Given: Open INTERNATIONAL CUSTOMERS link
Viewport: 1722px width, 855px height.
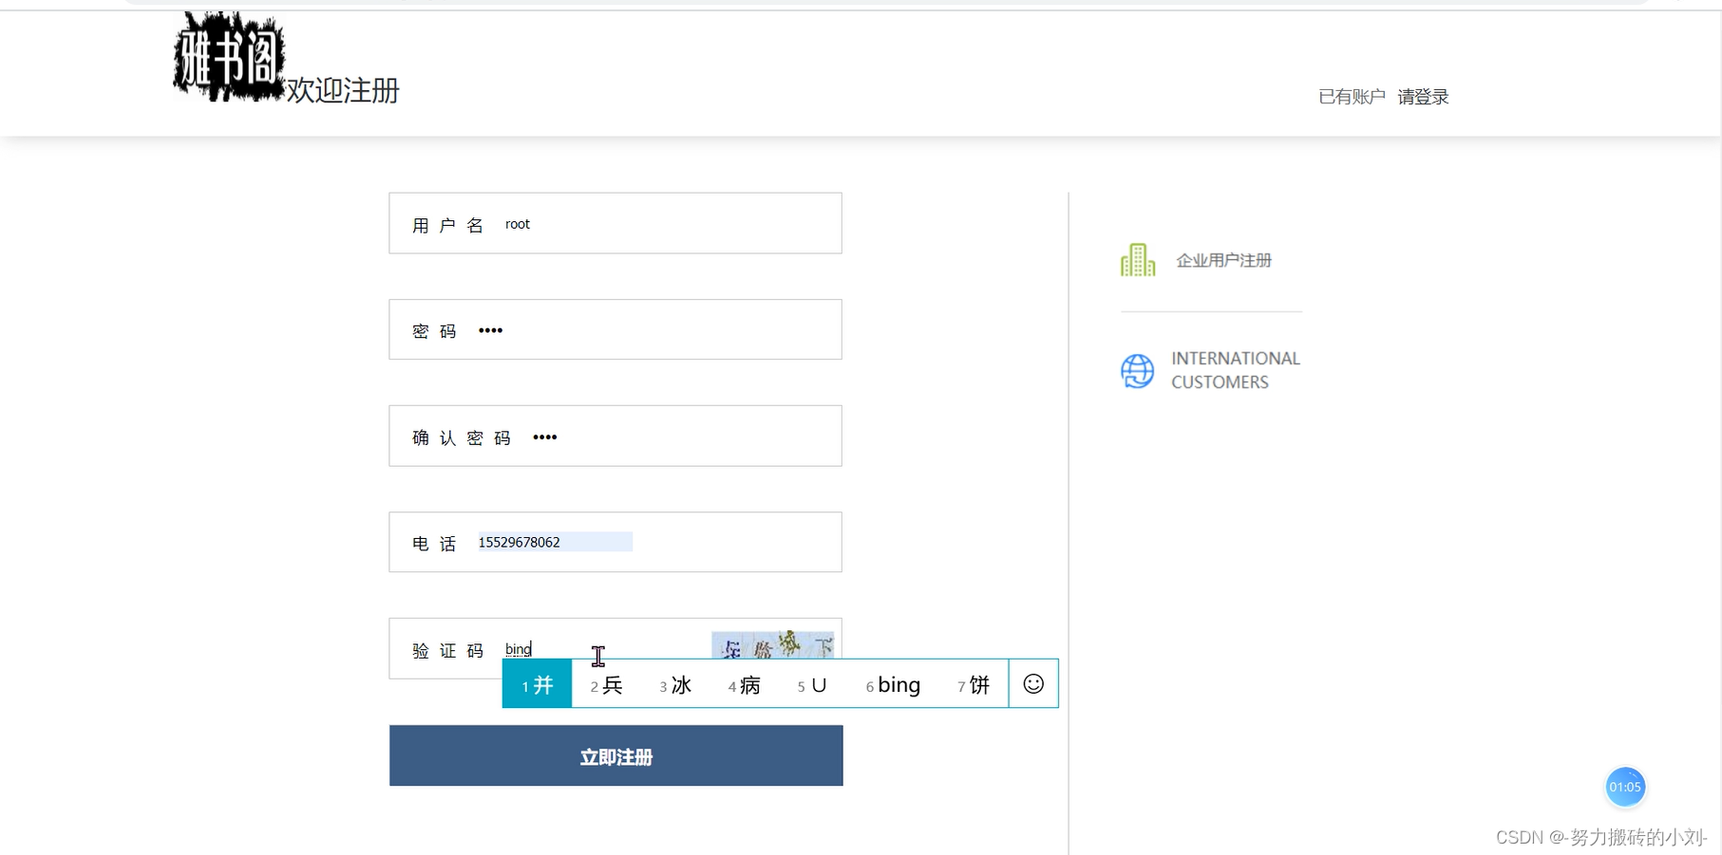Looking at the screenshot, I should 1235,370.
